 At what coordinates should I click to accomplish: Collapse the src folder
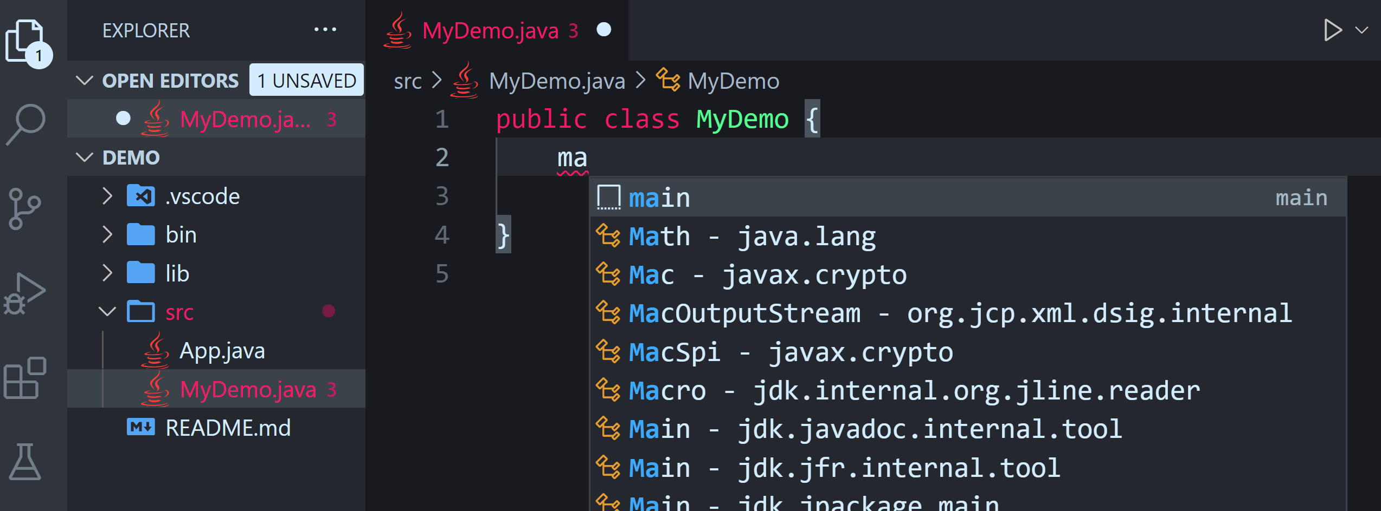[107, 312]
